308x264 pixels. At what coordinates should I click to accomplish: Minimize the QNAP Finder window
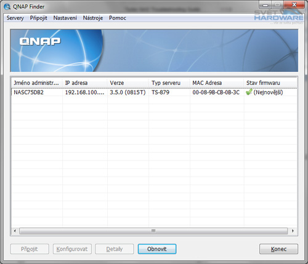click(x=265, y=5)
